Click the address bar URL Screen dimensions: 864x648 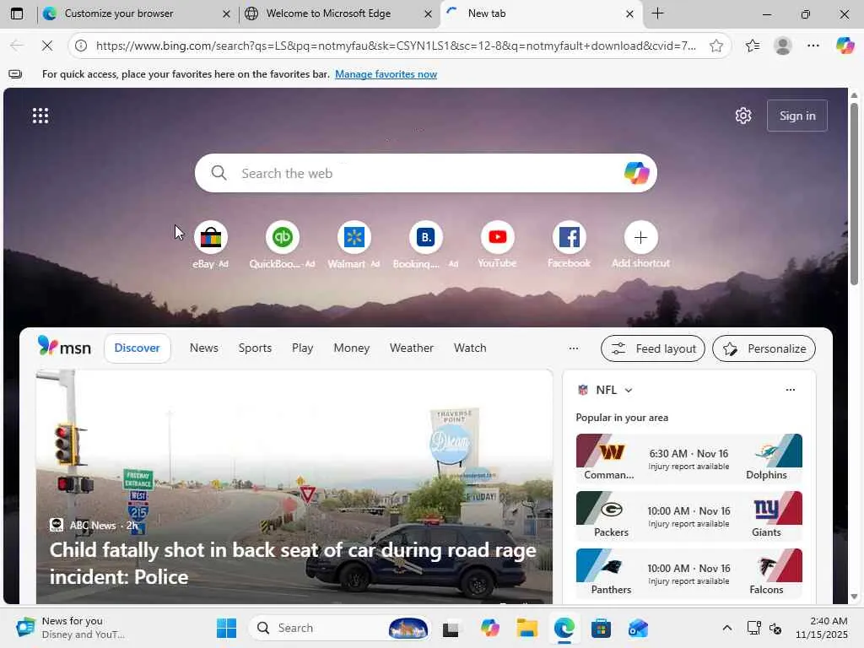396,46
